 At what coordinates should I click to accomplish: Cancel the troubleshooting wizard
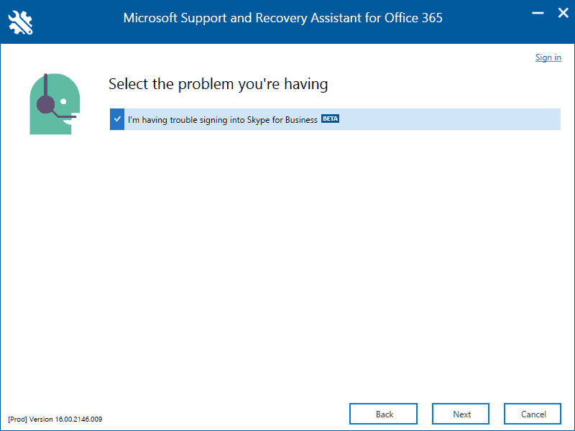533,414
